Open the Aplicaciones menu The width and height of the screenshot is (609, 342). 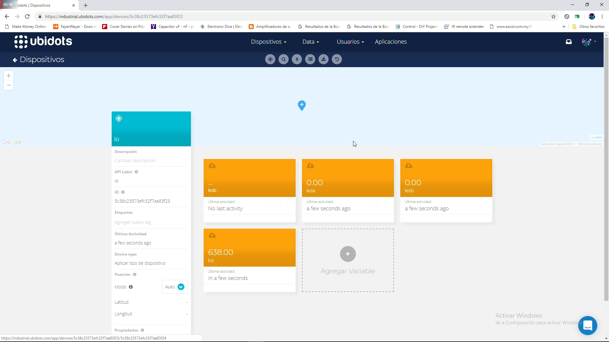391,41
